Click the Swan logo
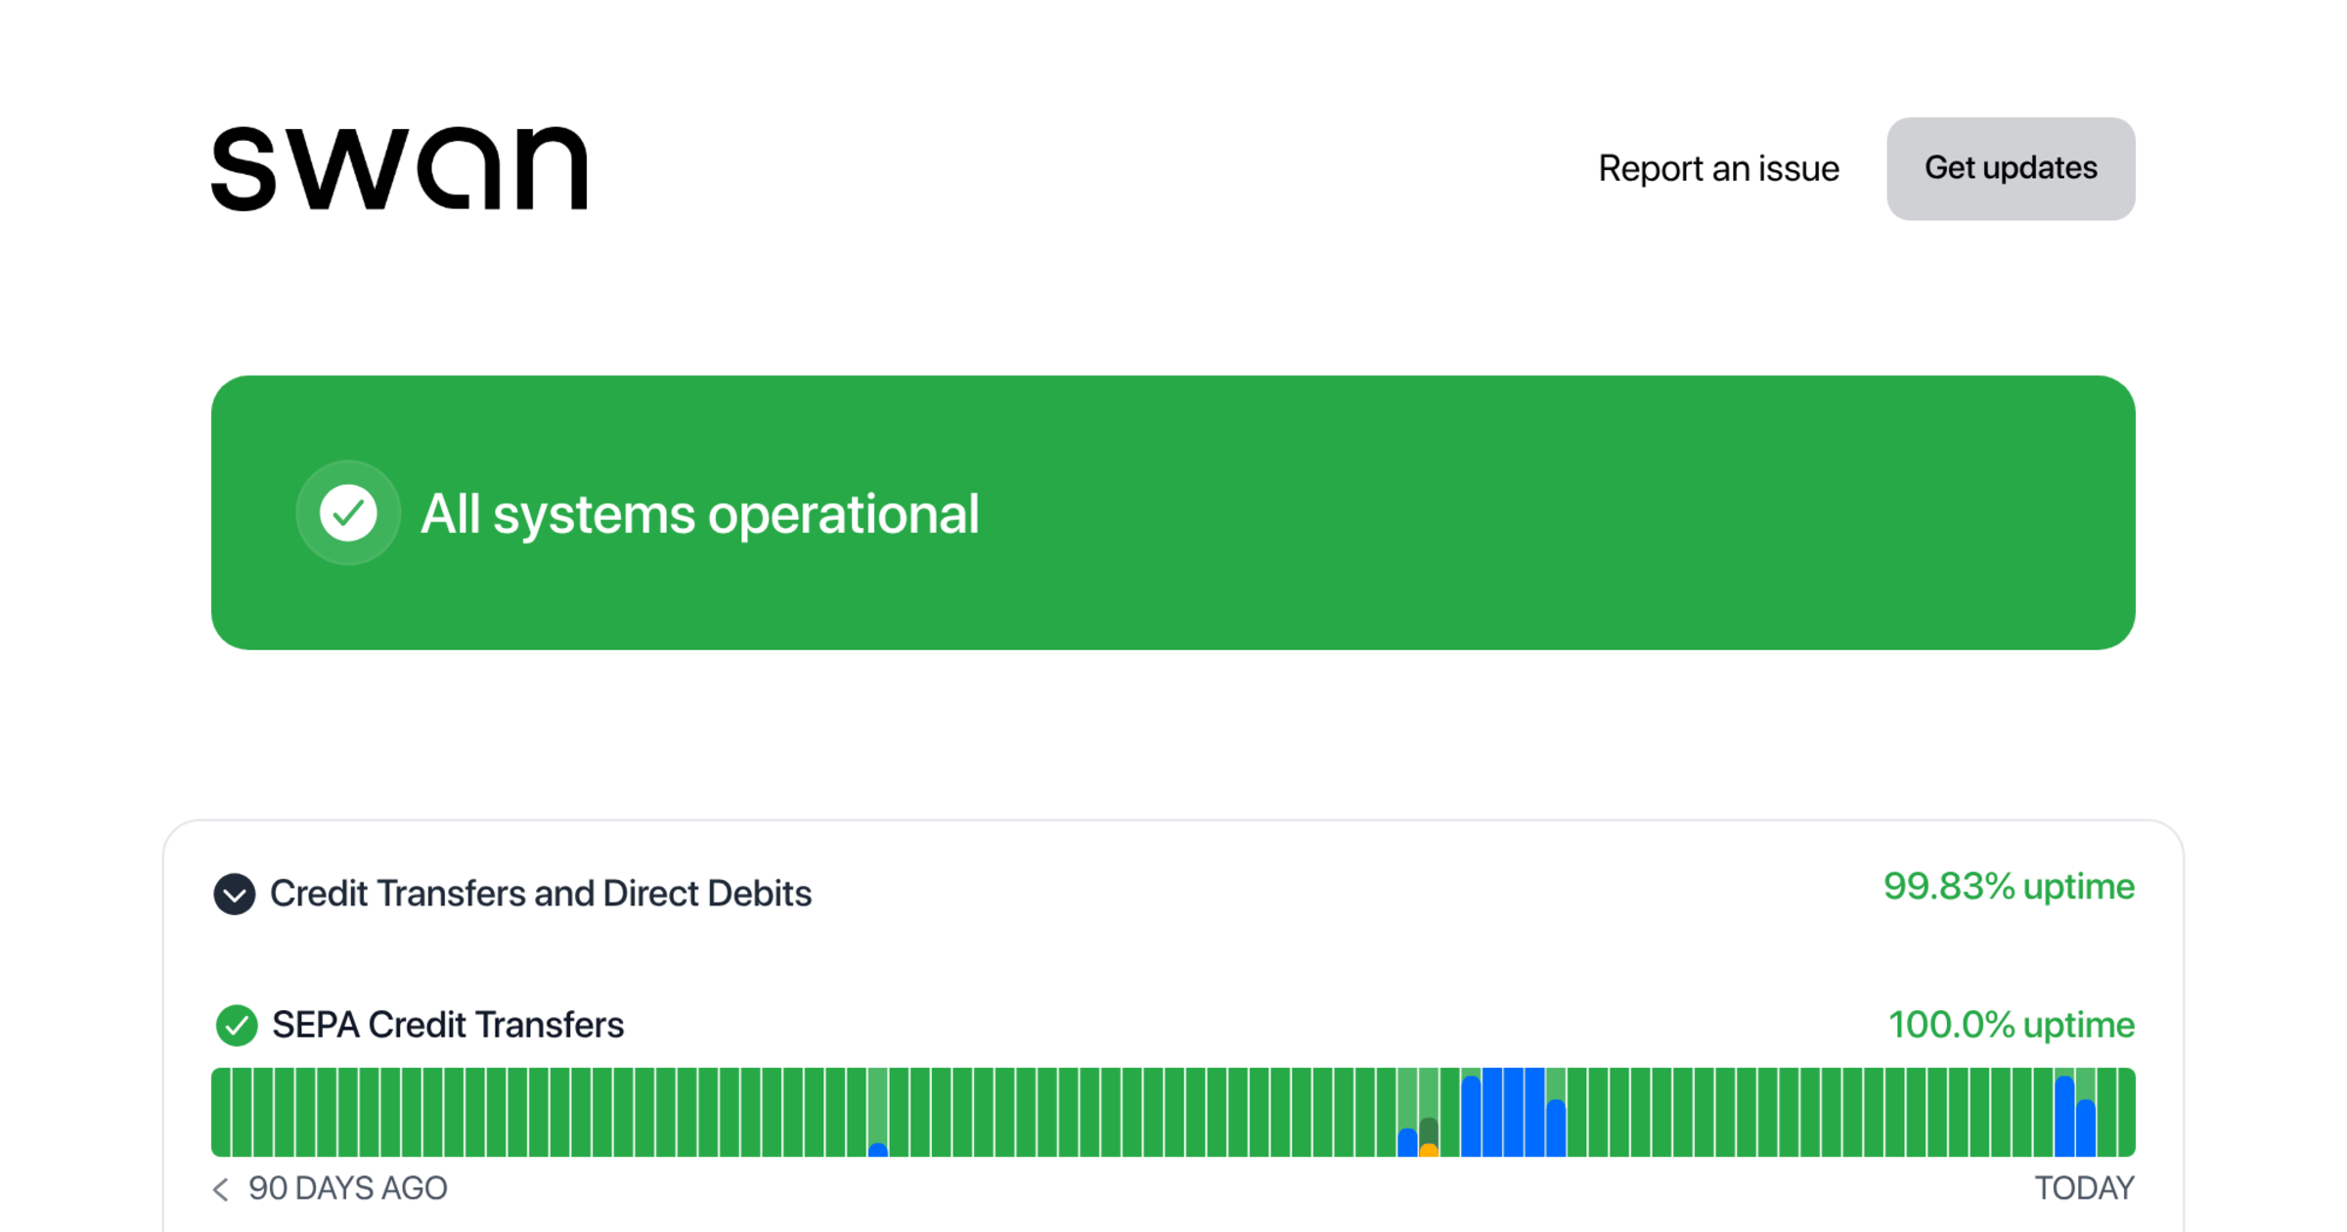Screen dimensions: 2347x1232 click(399, 168)
